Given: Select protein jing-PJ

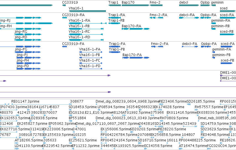Looking at the screenshot, I should point(22,55).
